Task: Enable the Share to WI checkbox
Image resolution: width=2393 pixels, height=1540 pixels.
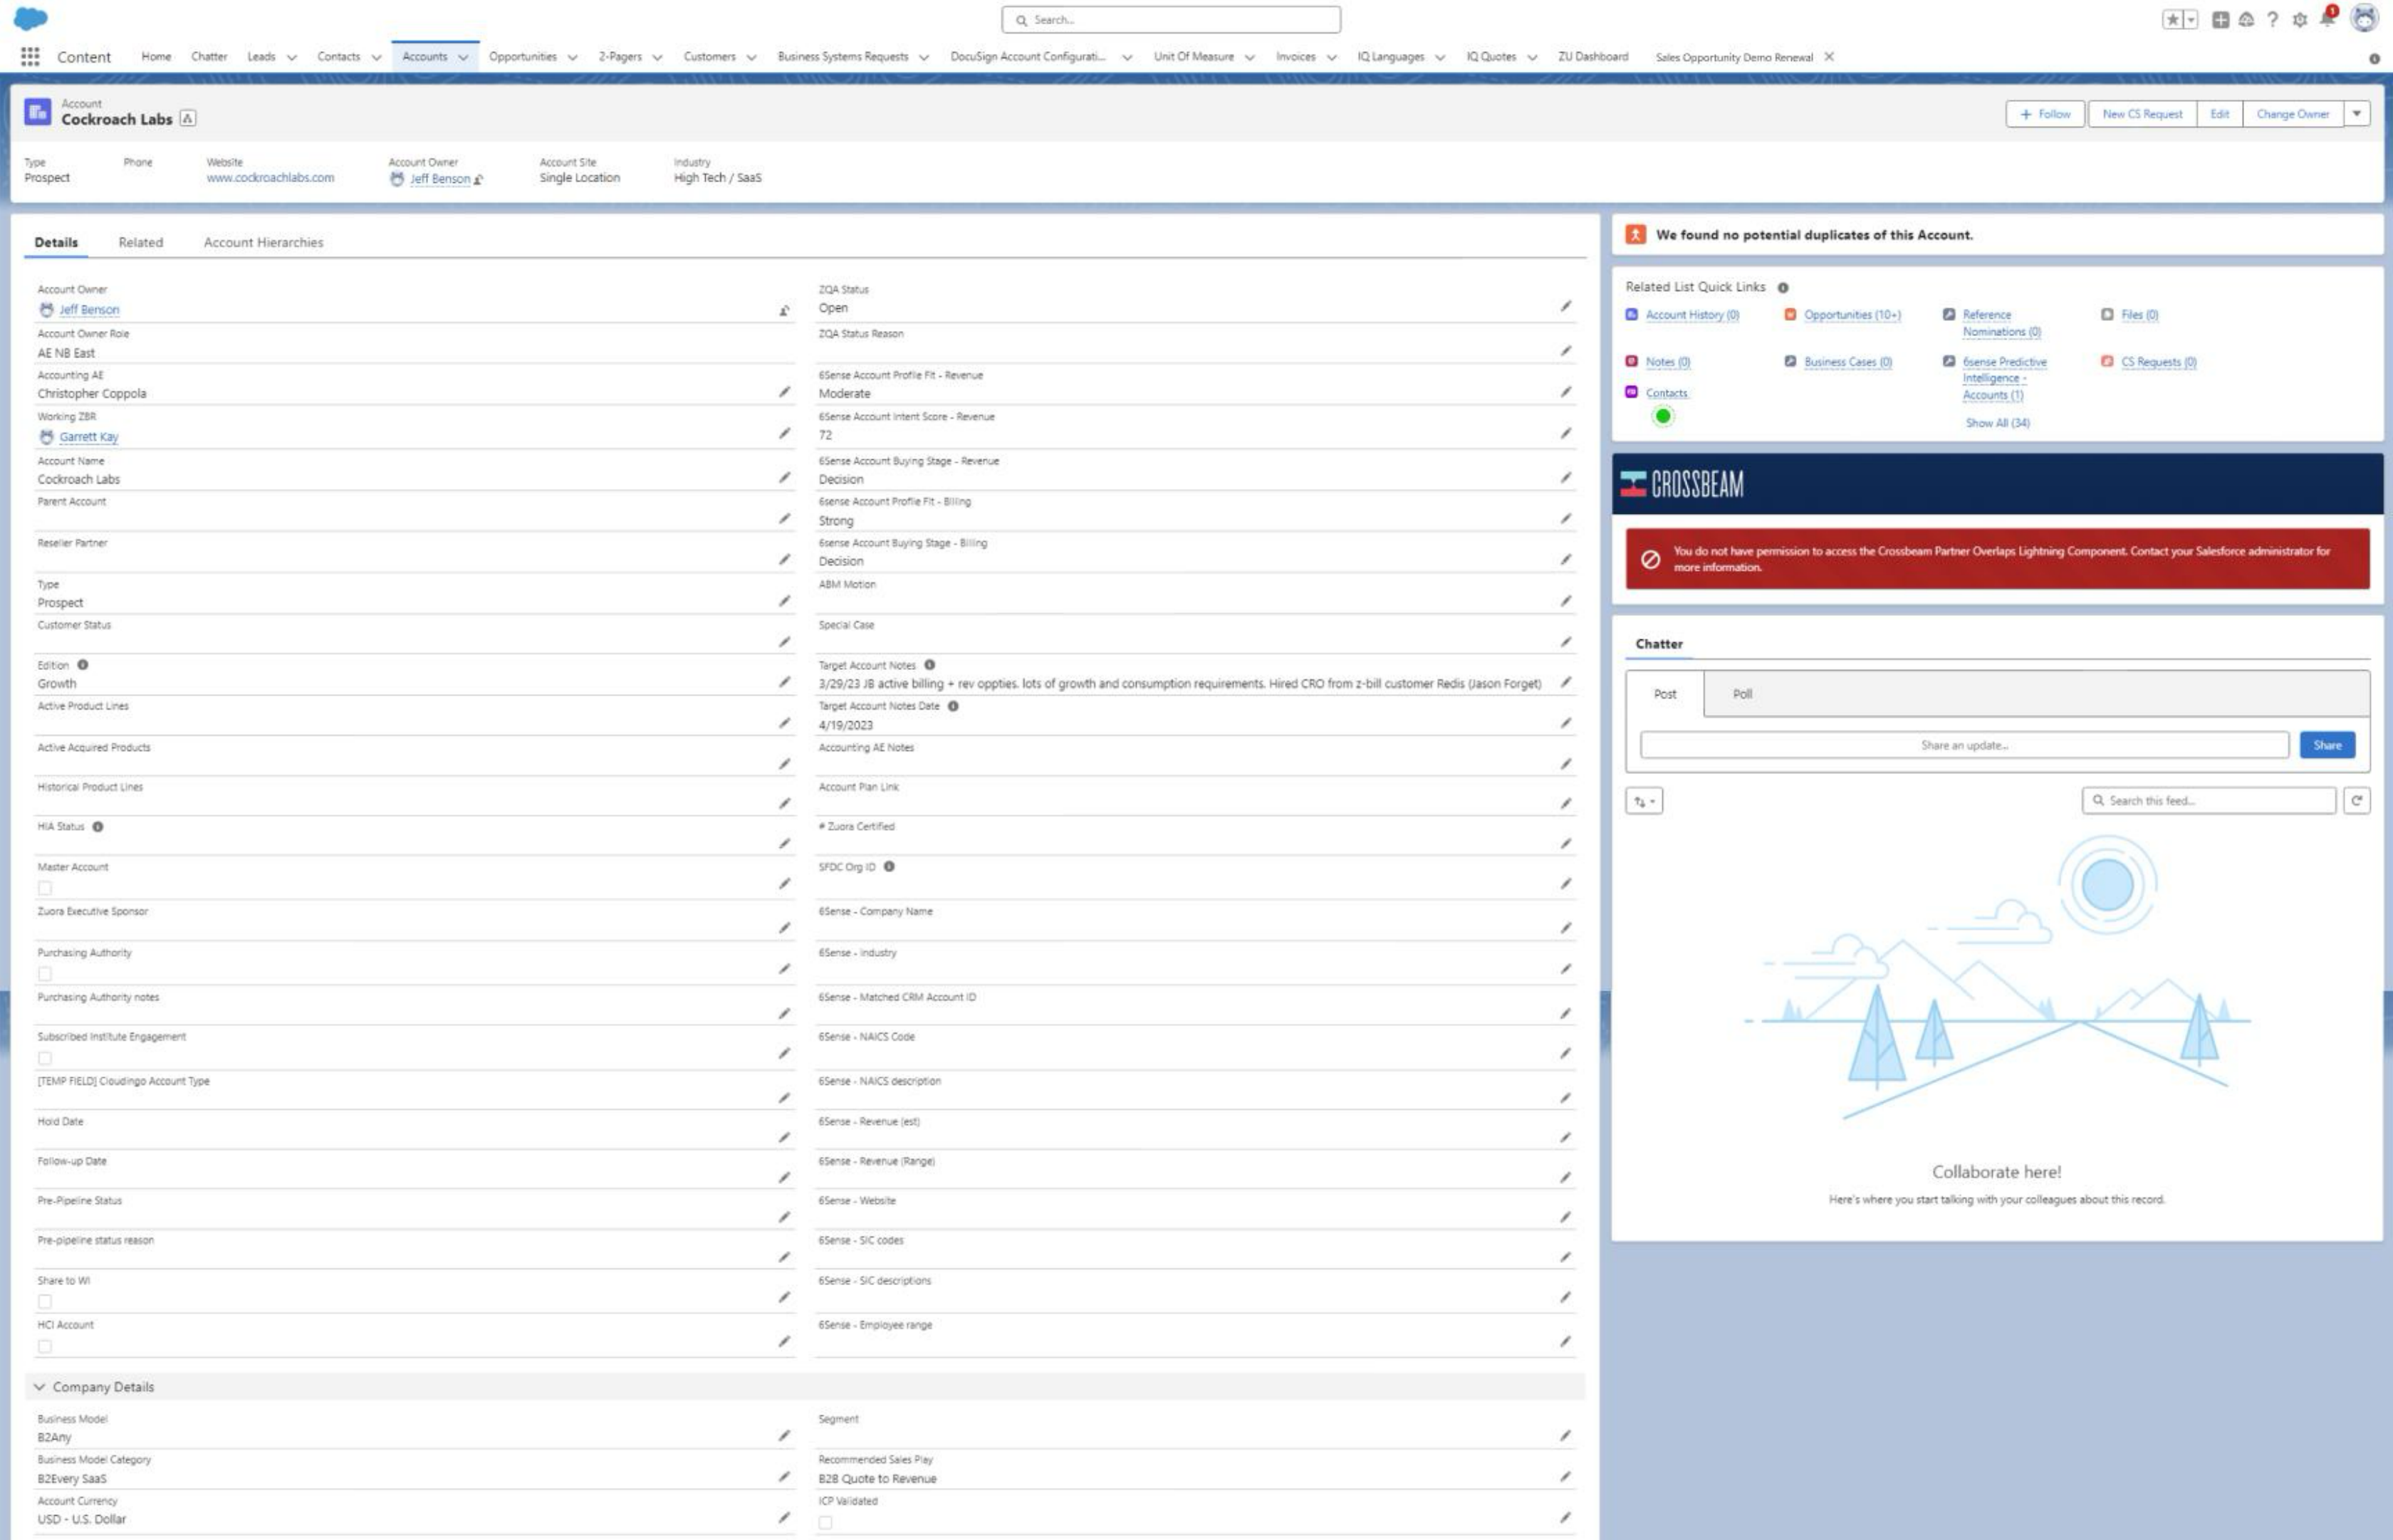Action: click(44, 1300)
